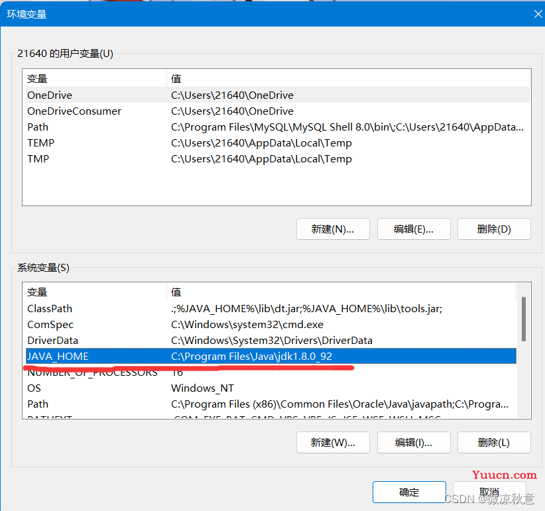545x511 pixels.
Task: Confirm changes with the 确定 button
Action: [409, 492]
